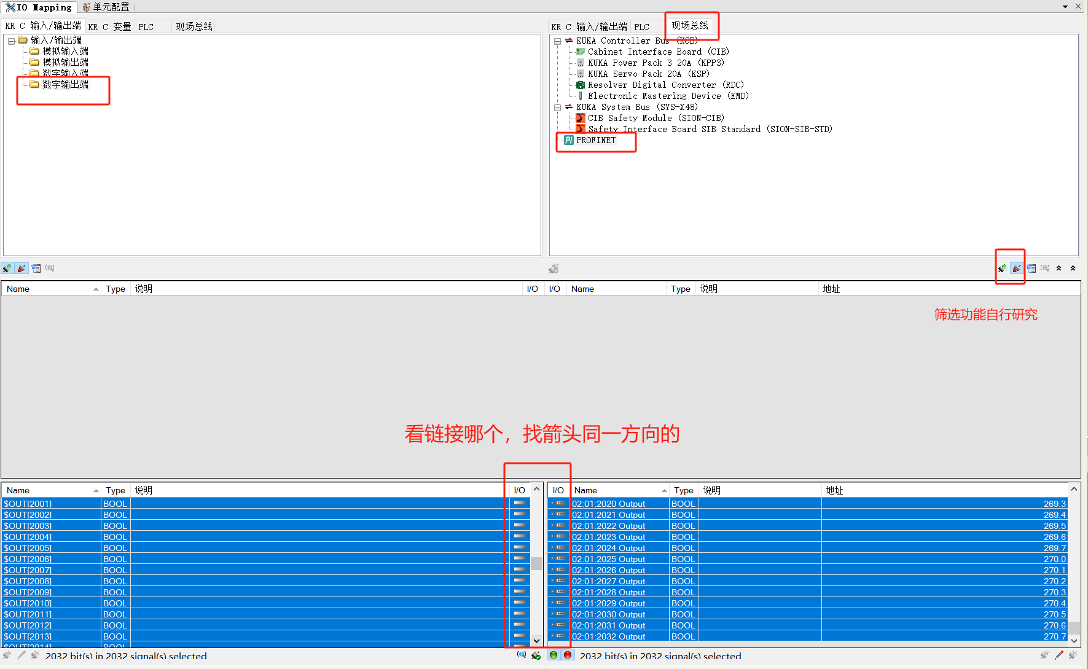1088x669 pixels.
Task: Click the green connected-signals filter icon in right toolbar
Action: coord(1003,268)
